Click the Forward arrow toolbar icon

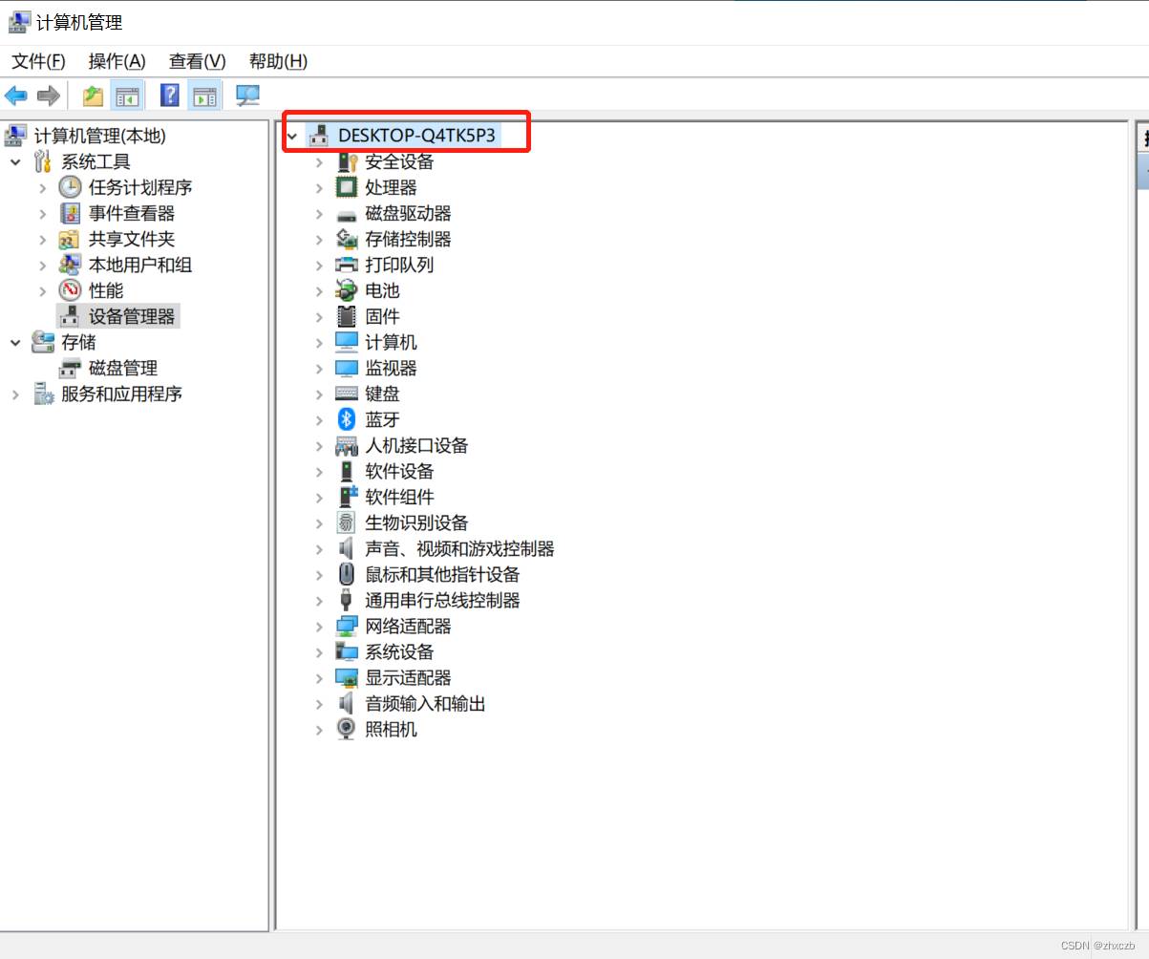[x=49, y=96]
